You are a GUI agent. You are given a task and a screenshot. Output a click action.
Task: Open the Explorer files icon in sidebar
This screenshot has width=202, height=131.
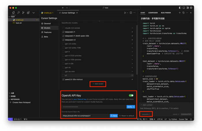pos(14,13)
